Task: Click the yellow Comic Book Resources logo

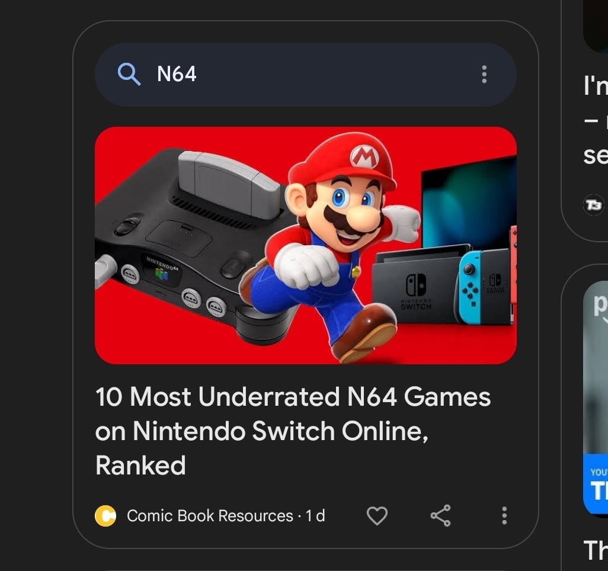Action: [x=105, y=516]
